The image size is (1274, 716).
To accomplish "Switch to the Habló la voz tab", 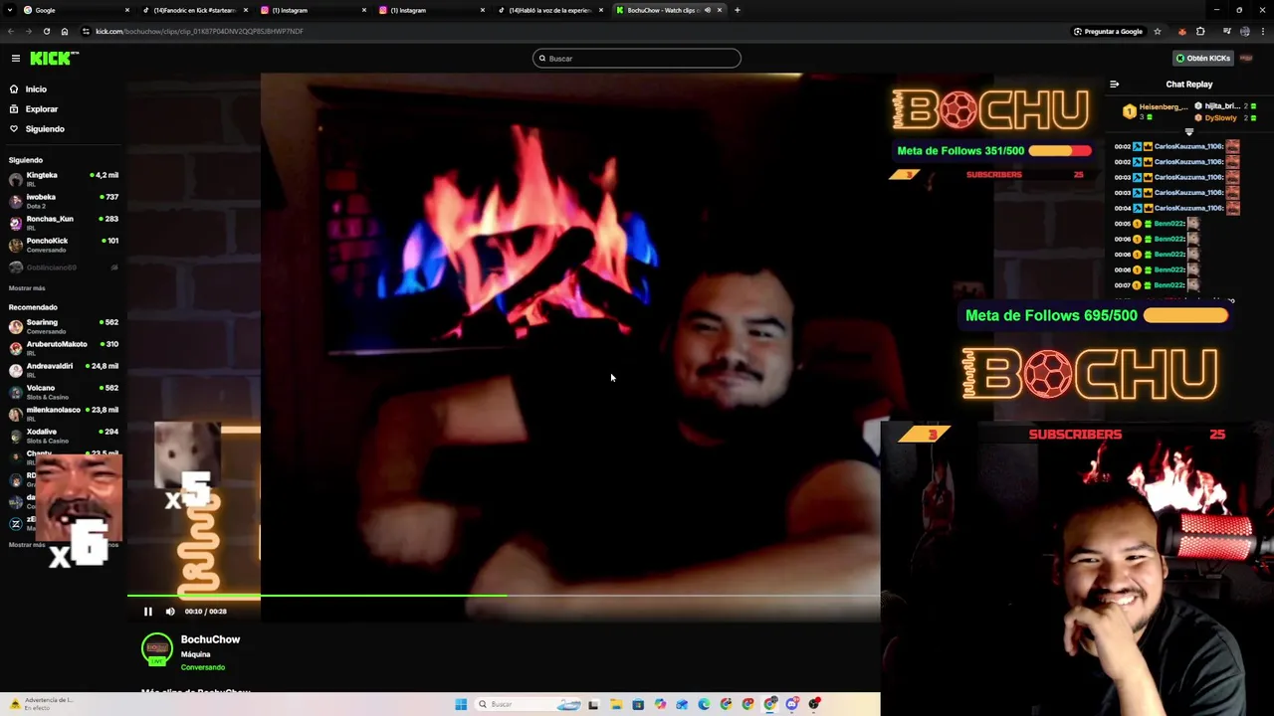I will (x=548, y=10).
